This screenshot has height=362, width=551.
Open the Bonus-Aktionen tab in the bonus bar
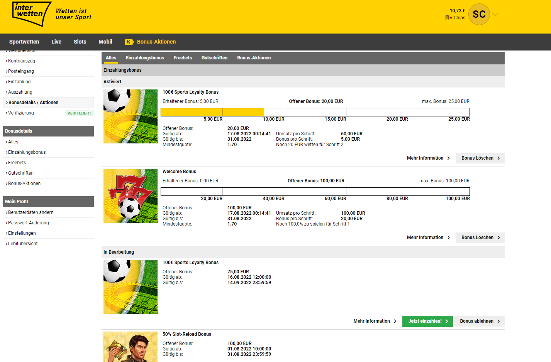point(254,58)
